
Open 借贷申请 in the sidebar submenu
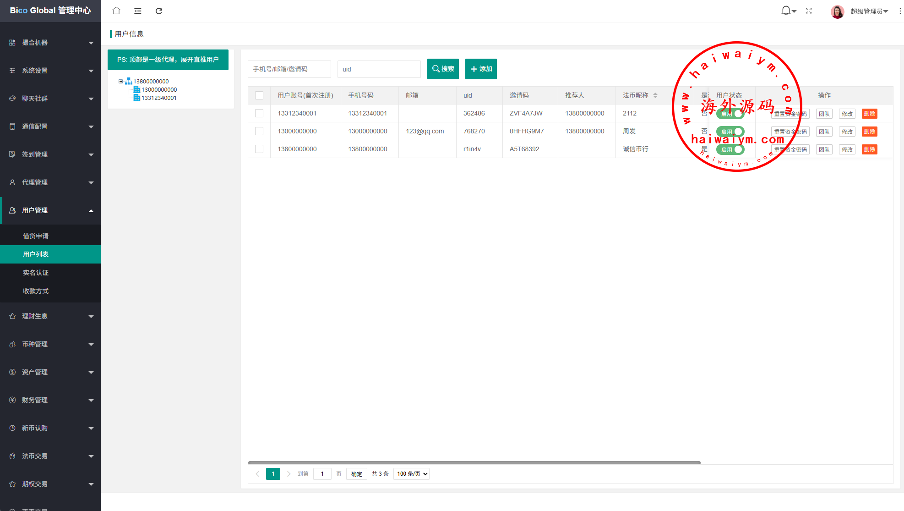coord(36,236)
